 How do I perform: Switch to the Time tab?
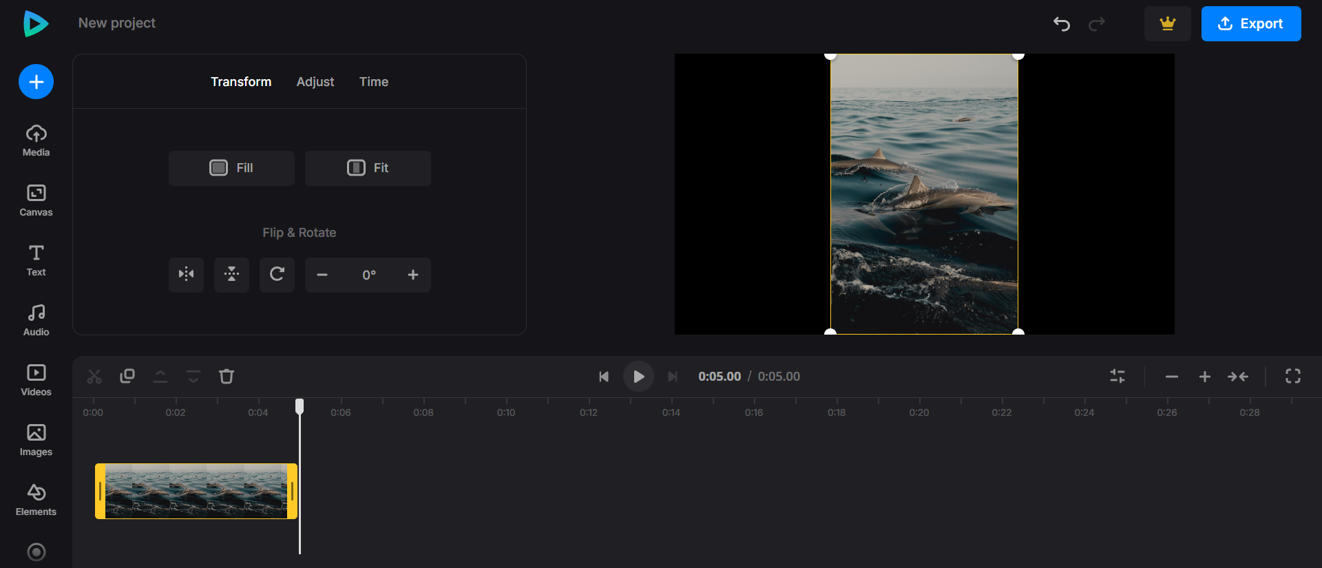(374, 82)
